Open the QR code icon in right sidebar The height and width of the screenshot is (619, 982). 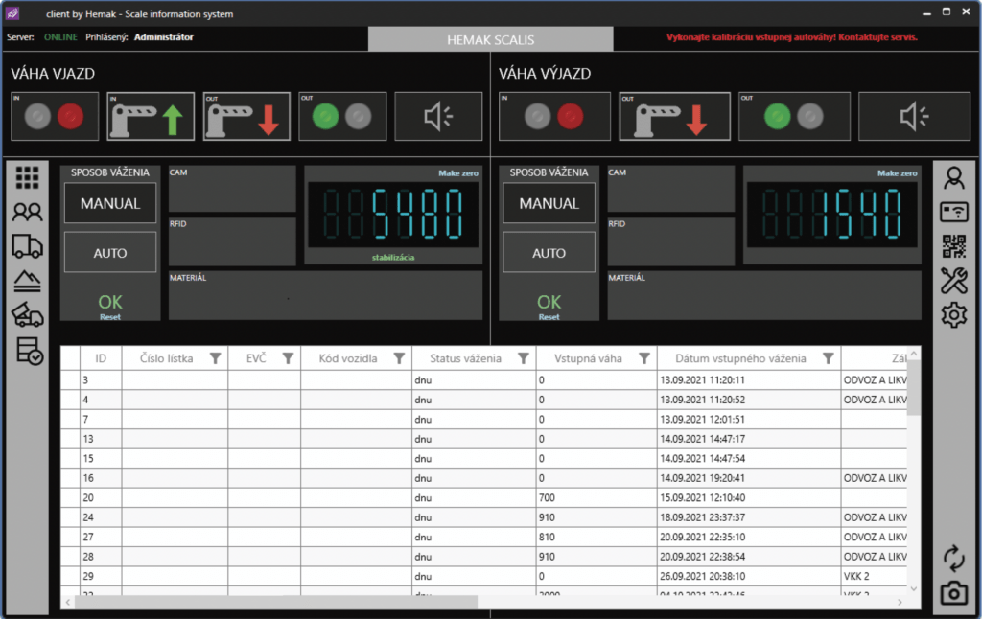(954, 246)
